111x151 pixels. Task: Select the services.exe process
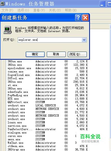click(17, 126)
